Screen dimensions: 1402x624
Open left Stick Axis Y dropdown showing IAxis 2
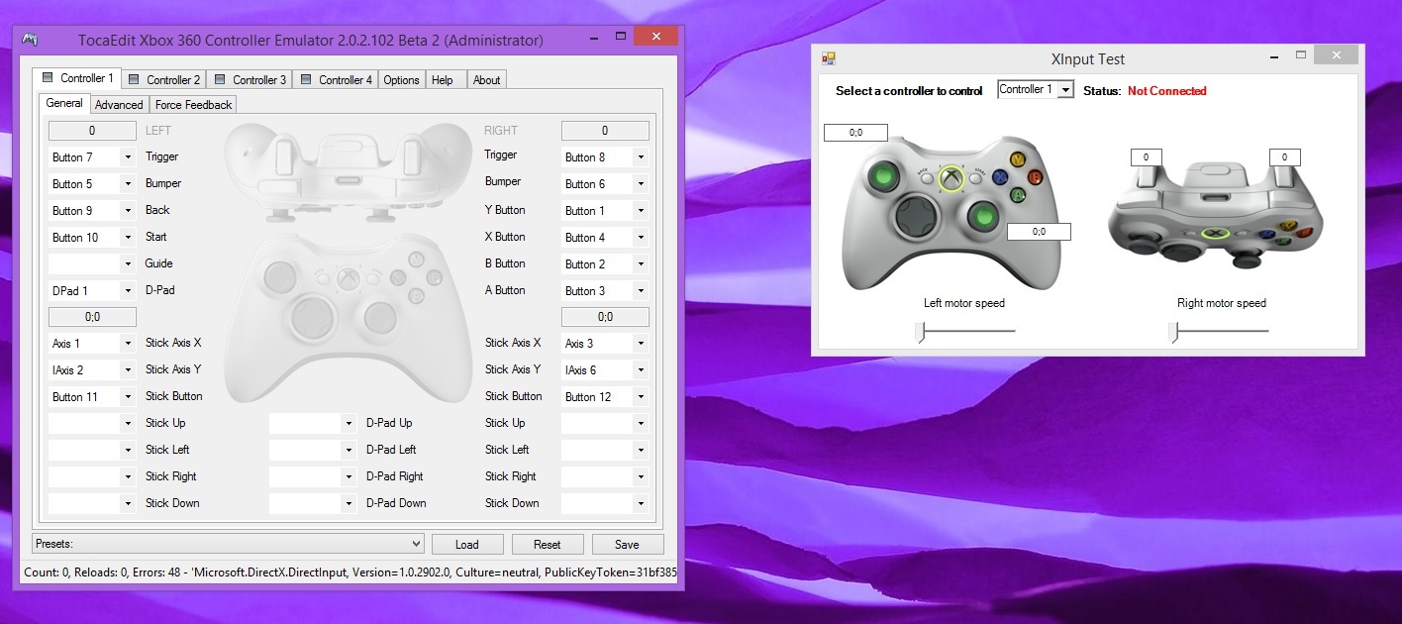(x=92, y=369)
